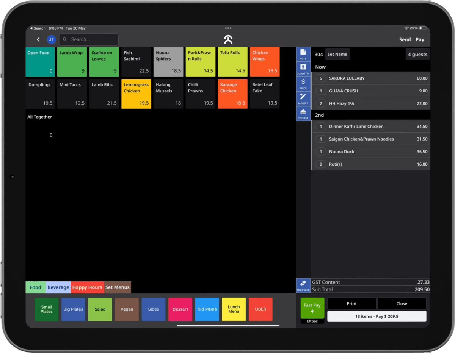The image size is (455, 353).
Task: Add Nuuna Spiders to order
Action: [168, 62]
